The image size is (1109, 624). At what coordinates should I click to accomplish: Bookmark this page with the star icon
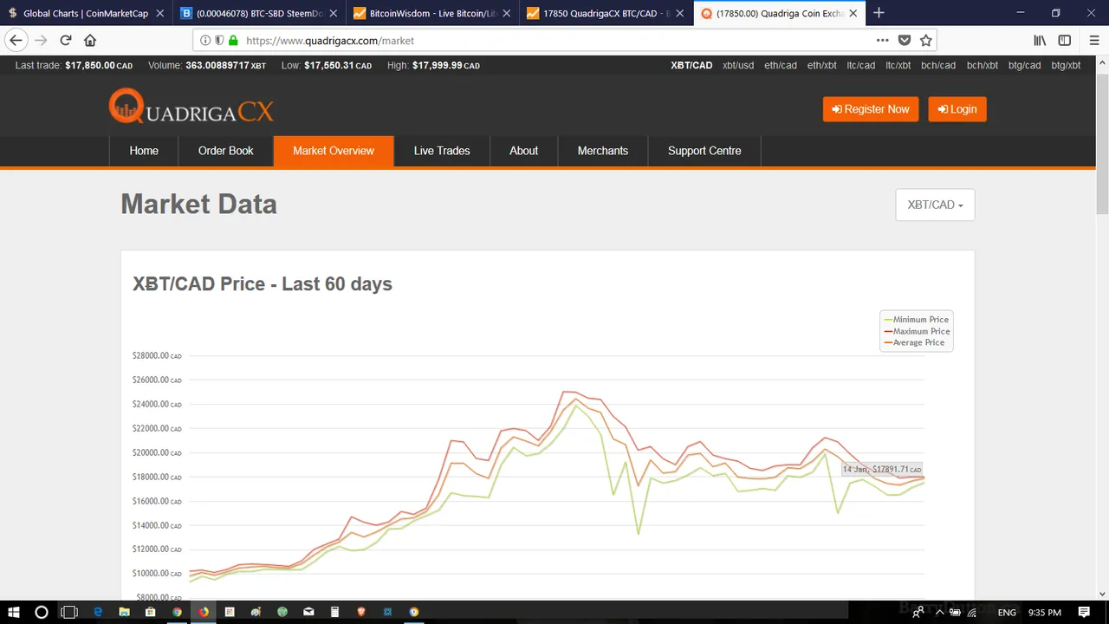point(926,40)
